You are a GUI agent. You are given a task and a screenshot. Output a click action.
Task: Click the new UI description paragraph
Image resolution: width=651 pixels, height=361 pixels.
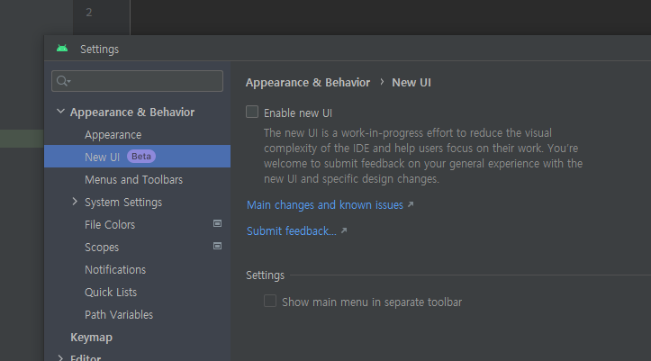(423, 156)
